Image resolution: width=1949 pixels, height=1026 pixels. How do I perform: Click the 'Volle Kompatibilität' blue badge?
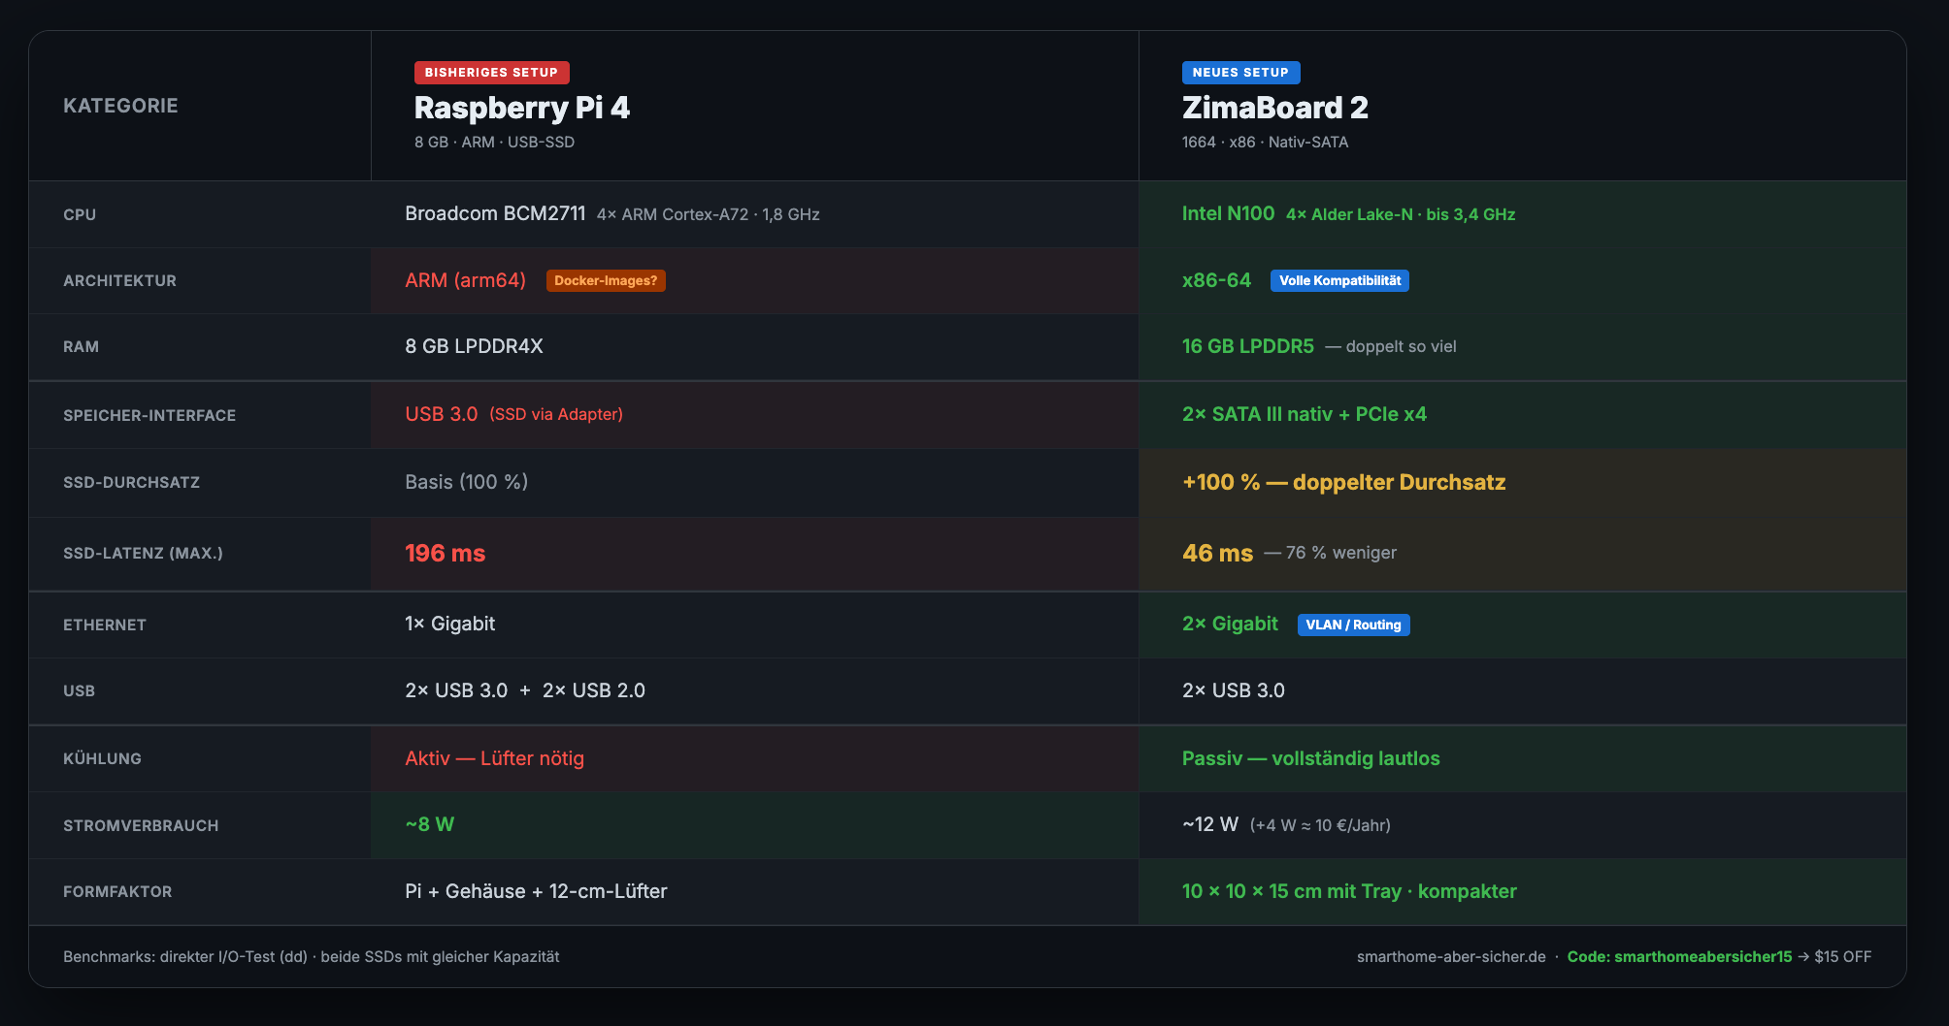tap(1339, 280)
